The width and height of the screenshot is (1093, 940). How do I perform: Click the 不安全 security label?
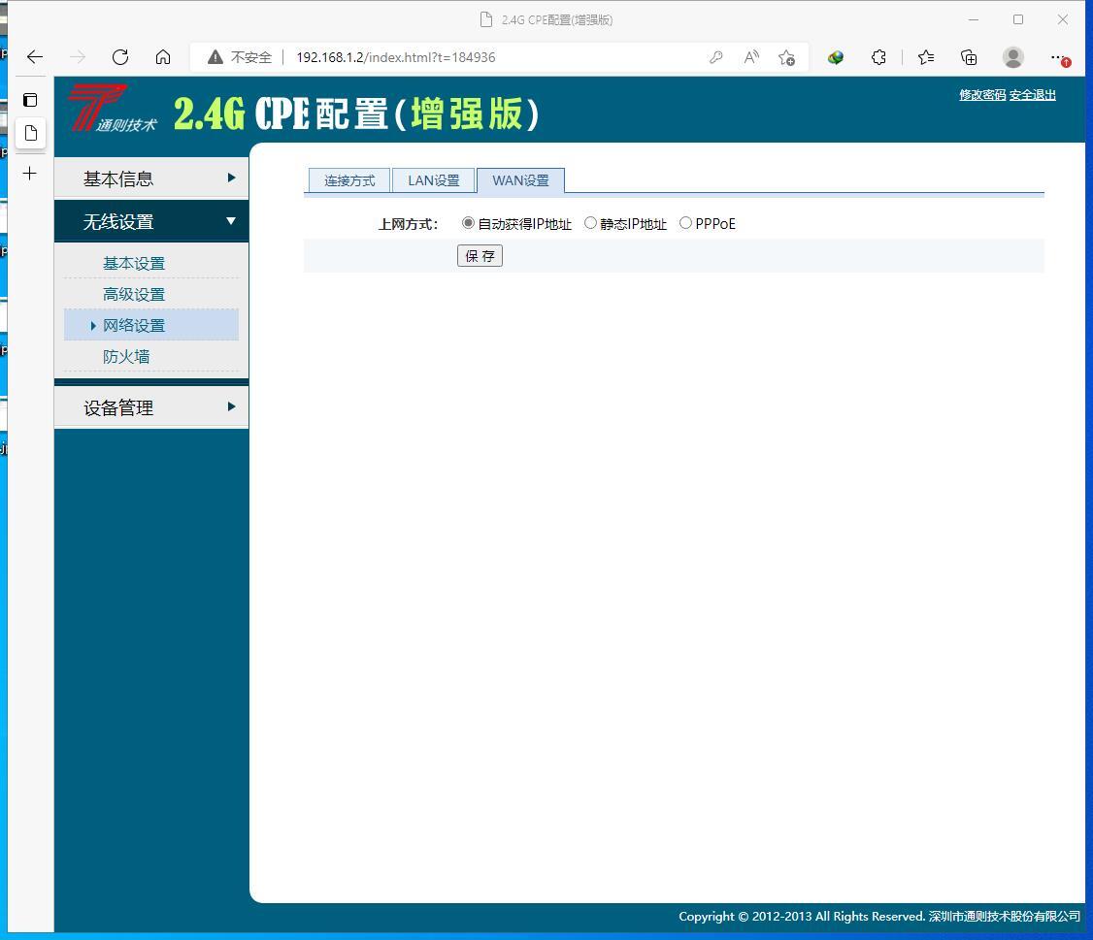[x=251, y=57]
